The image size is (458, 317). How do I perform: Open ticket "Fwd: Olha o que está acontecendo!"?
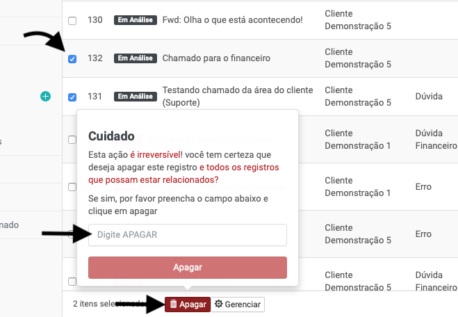[232, 20]
